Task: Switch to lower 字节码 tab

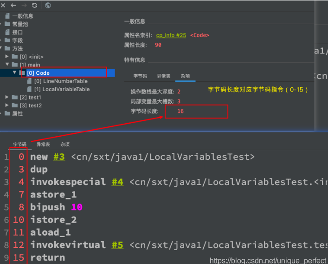Action: click(x=19, y=145)
